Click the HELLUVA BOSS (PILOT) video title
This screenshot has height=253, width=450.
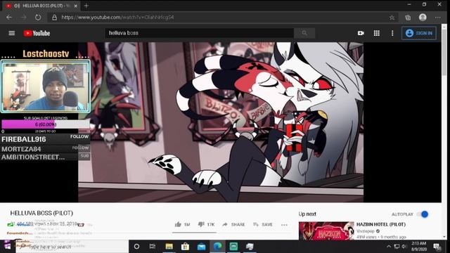click(x=41, y=213)
